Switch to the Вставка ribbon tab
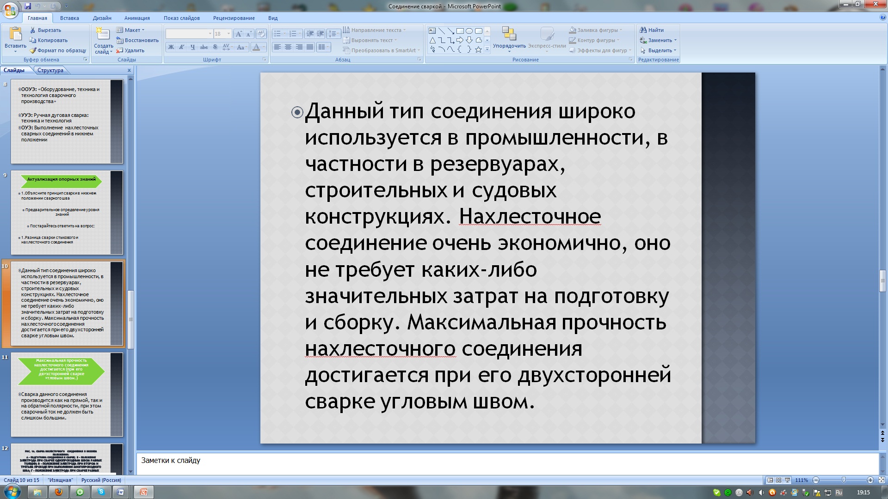The height and width of the screenshot is (499, 888). 69,18
